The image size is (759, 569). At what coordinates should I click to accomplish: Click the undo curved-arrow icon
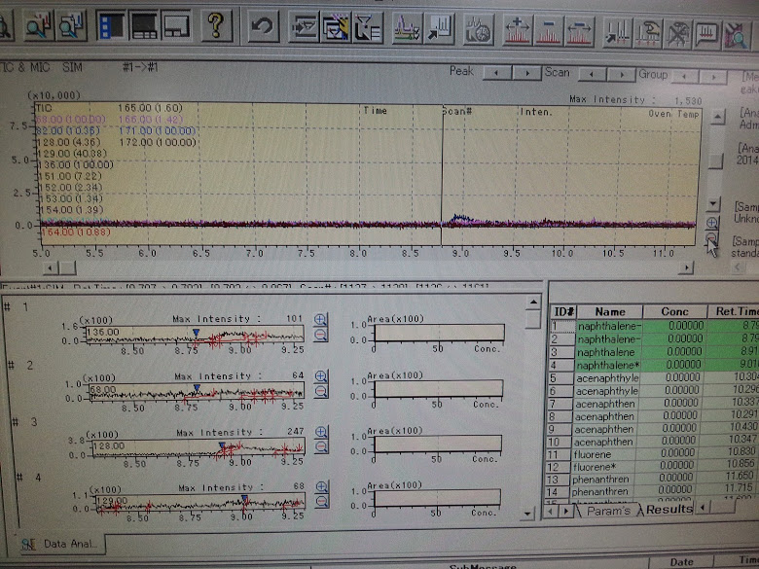[x=263, y=26]
